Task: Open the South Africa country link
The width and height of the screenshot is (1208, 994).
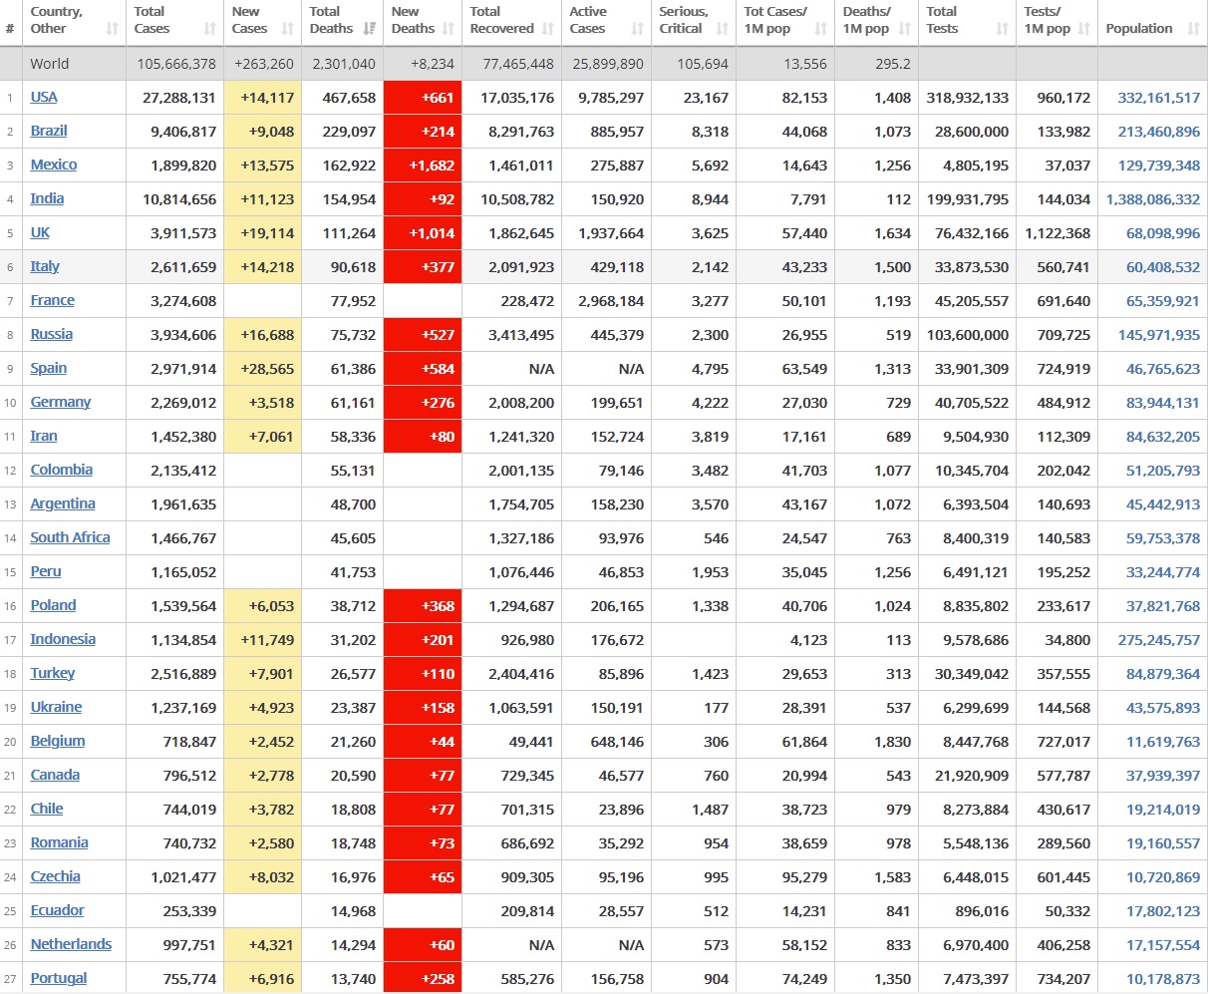Action: (x=71, y=537)
